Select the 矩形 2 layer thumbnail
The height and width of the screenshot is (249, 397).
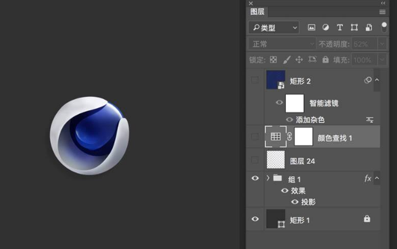click(x=276, y=80)
